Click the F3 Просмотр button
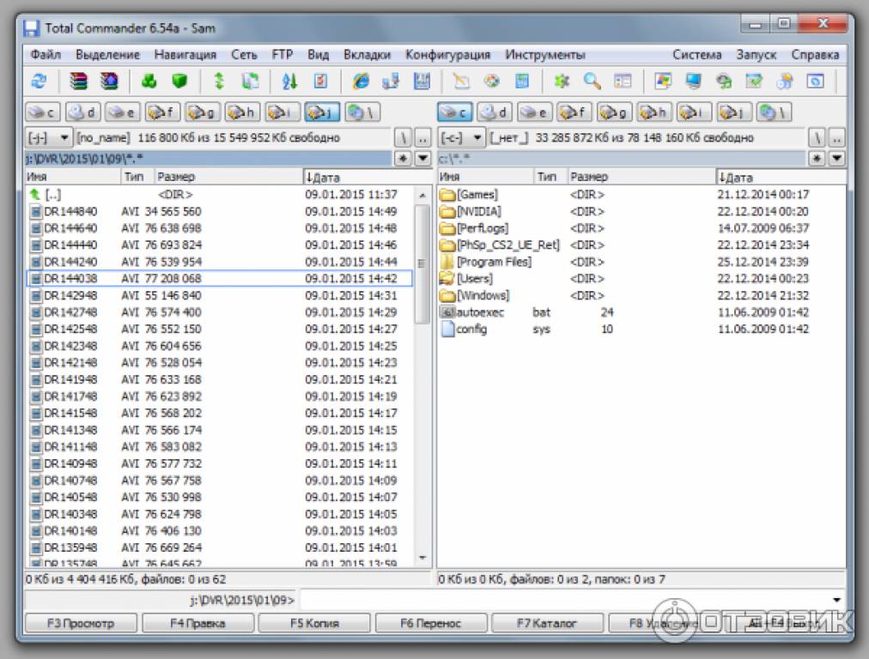Image resolution: width=869 pixels, height=659 pixels. coord(81,623)
